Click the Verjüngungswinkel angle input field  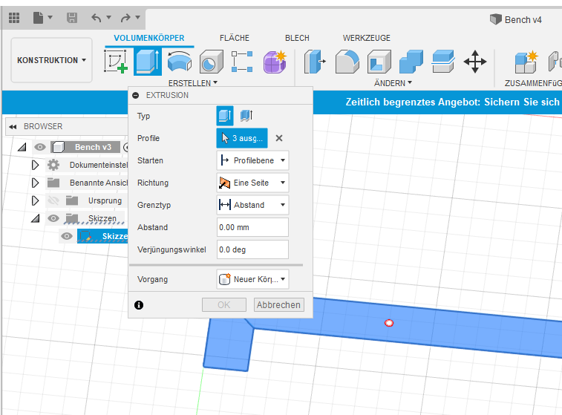click(x=252, y=249)
